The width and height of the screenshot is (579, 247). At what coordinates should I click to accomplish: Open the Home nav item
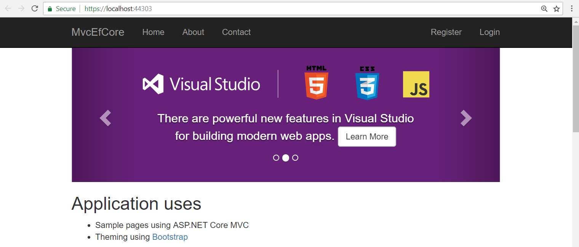tap(154, 32)
